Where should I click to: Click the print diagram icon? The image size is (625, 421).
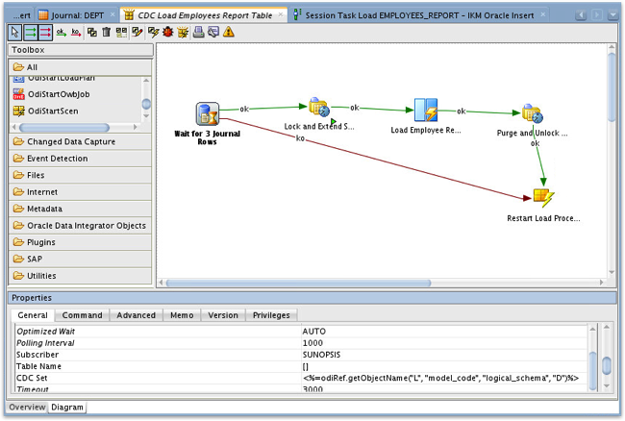click(198, 32)
